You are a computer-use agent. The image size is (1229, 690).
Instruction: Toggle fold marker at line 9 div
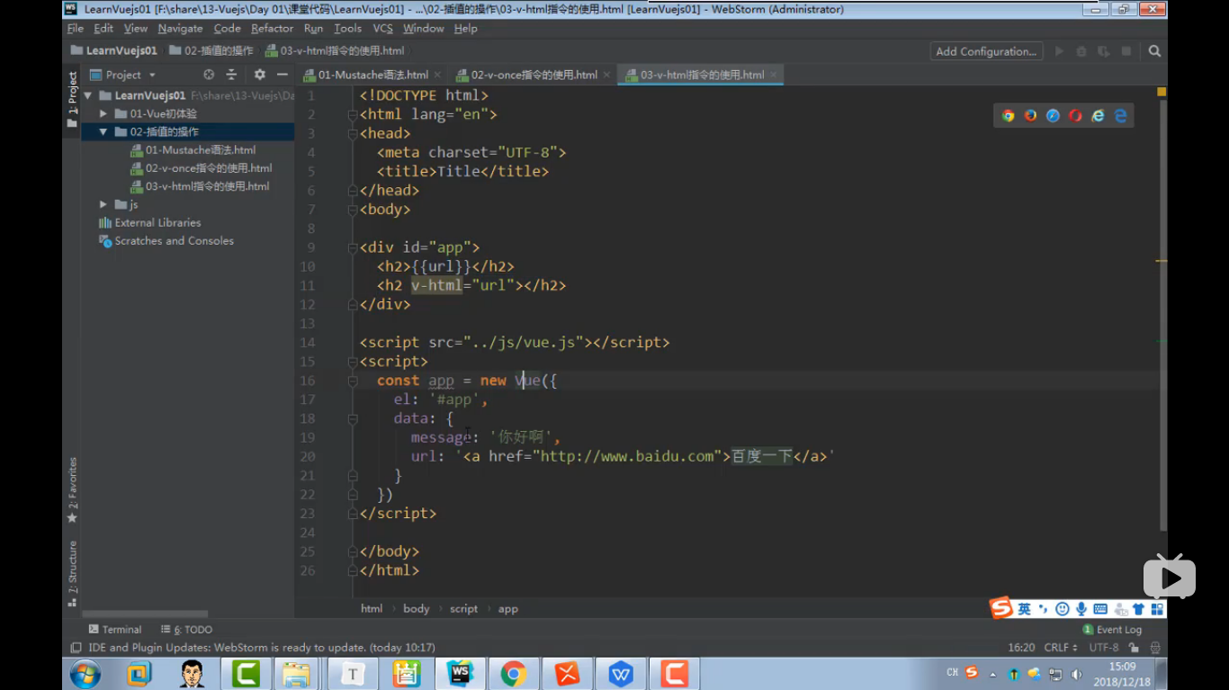pos(353,248)
